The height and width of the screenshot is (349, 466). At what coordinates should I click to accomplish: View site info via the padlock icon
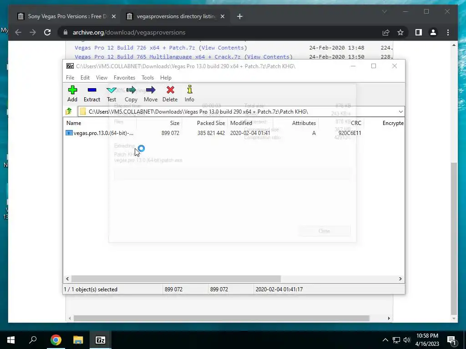click(66, 32)
